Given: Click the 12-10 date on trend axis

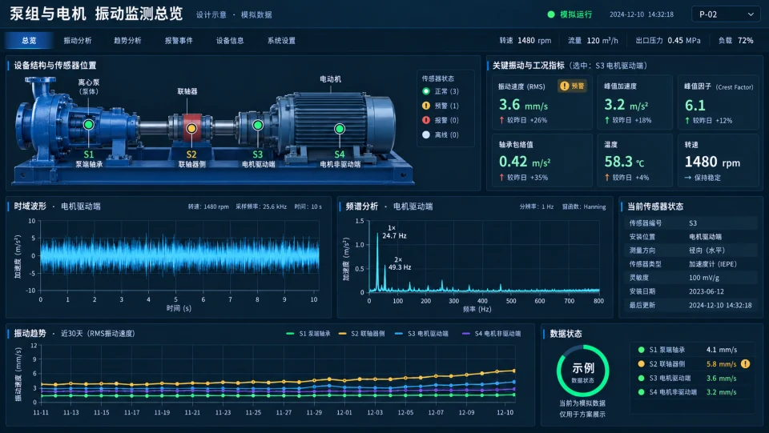Looking at the screenshot, I should click(x=505, y=412).
